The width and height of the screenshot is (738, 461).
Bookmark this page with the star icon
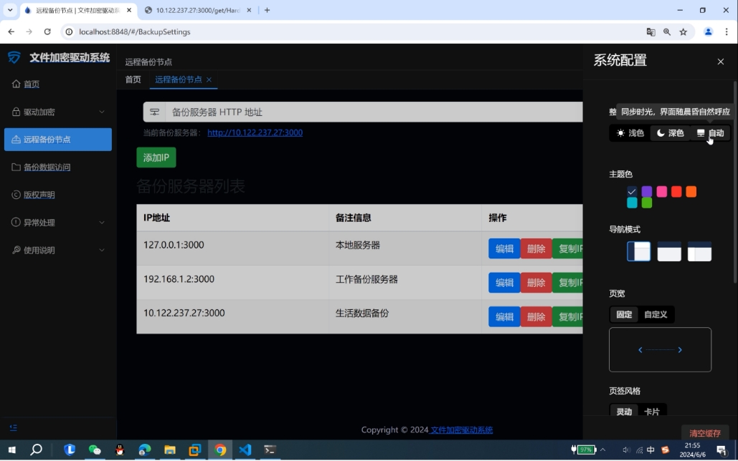[683, 32]
